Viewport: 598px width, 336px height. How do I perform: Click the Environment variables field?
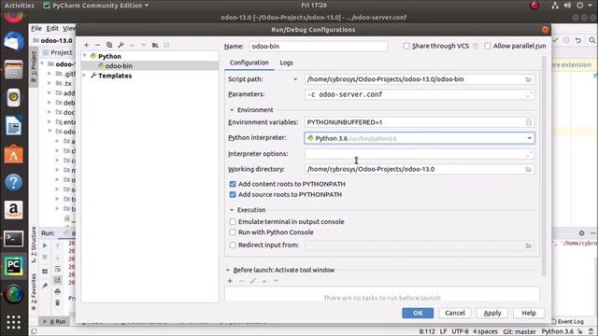pos(420,122)
